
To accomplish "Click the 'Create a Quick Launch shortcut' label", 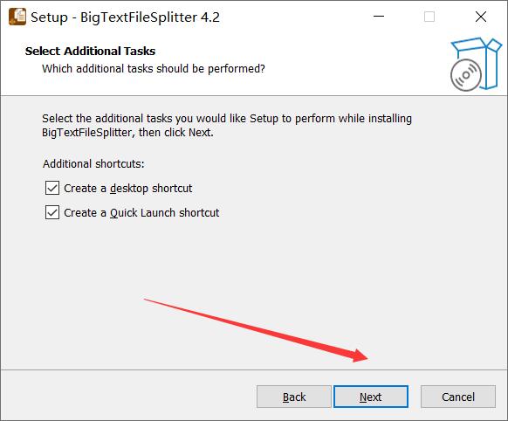I will pos(141,213).
